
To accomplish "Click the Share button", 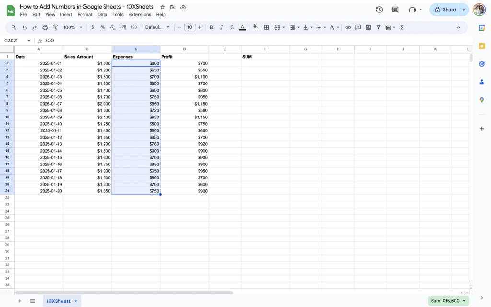I will (x=446, y=10).
